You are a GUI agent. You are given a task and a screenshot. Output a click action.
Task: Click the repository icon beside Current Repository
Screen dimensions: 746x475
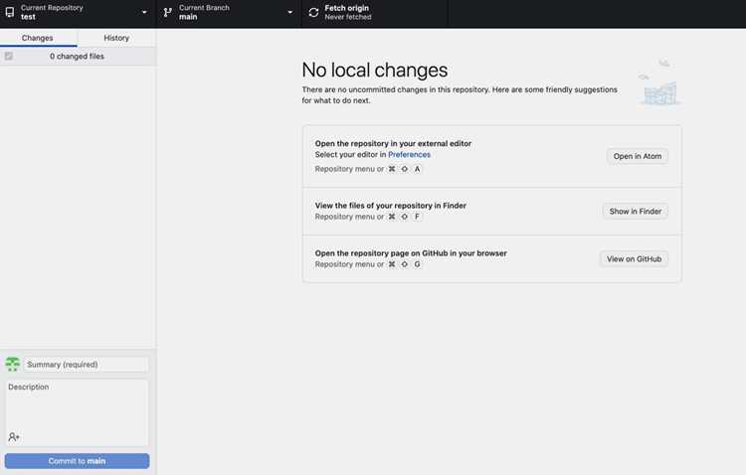click(x=10, y=12)
